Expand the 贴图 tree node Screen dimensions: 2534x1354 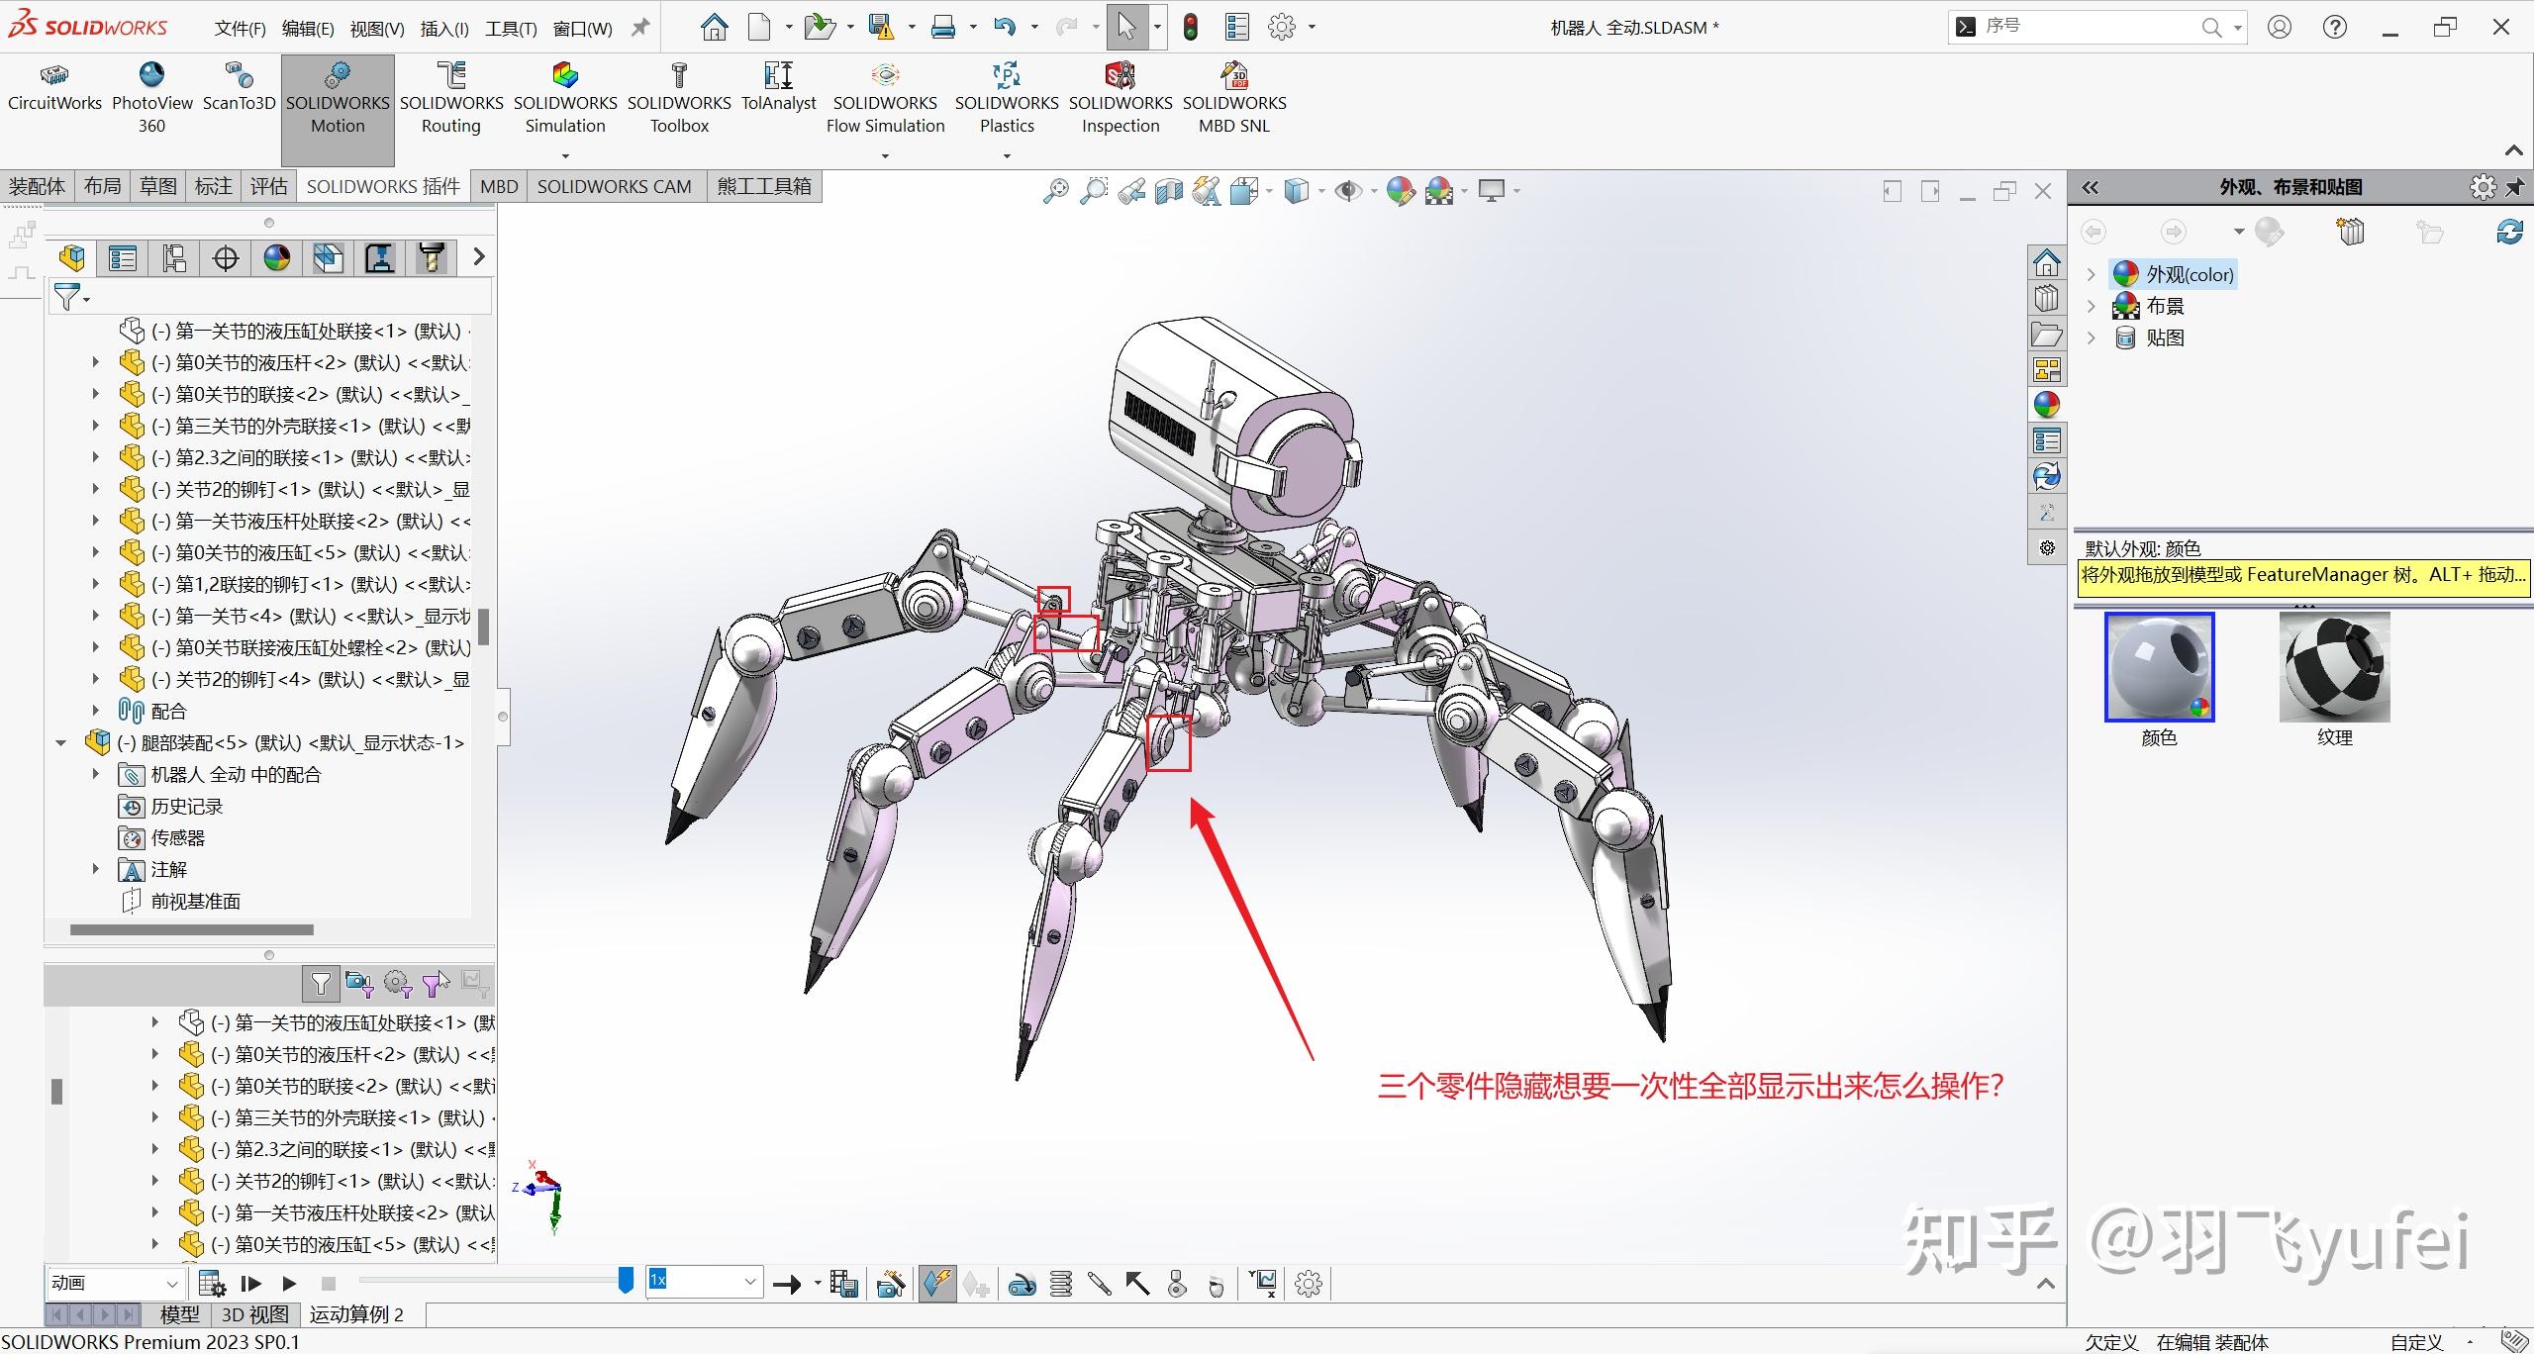[x=2092, y=338]
